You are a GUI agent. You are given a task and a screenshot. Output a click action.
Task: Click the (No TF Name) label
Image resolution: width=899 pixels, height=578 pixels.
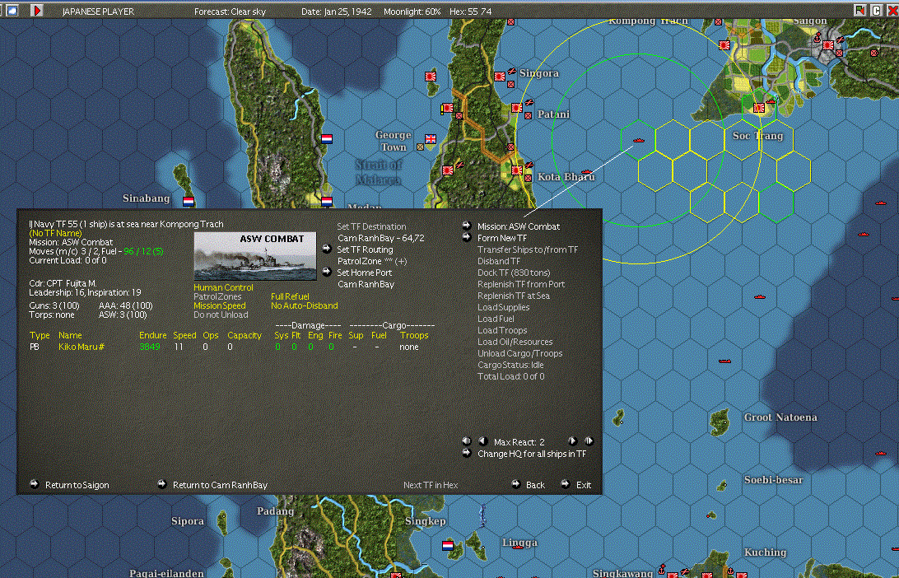[x=56, y=233]
